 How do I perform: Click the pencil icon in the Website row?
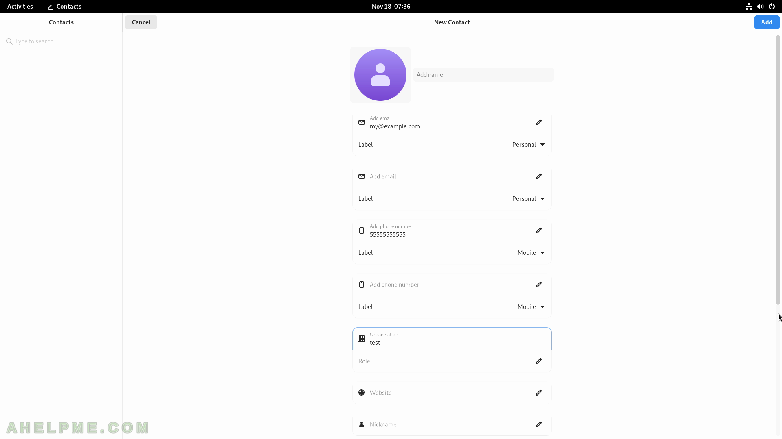point(538,393)
